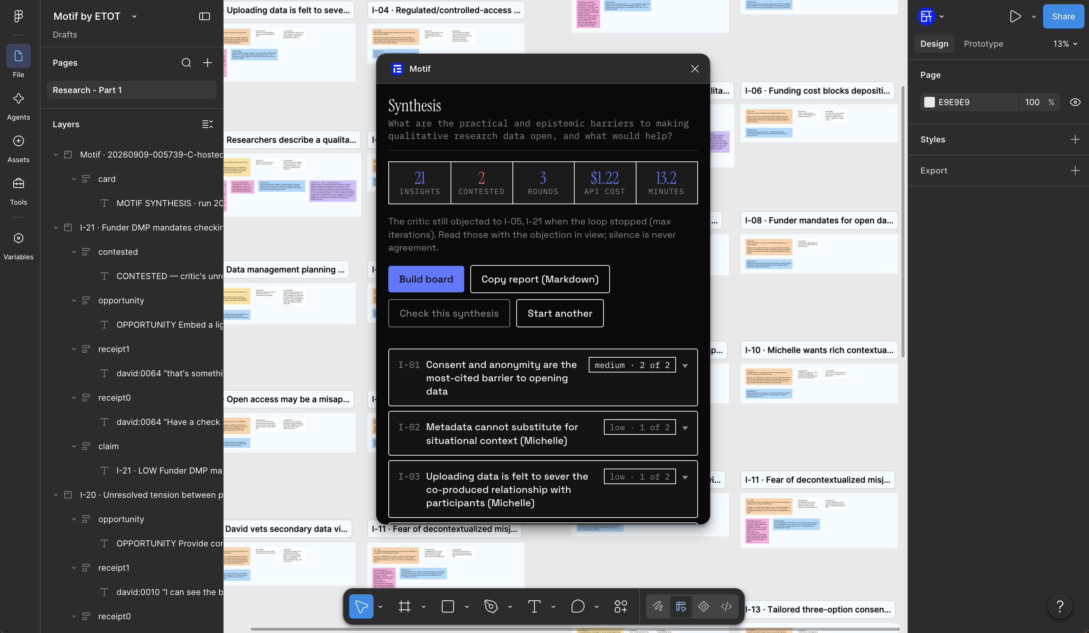1089x633 pixels.
Task: Toggle the sidebar layout panel icon
Action: point(205,16)
